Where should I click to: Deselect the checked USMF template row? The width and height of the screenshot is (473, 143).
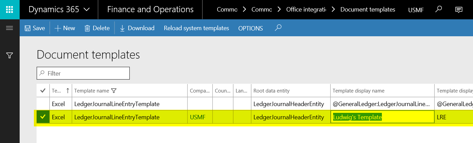tap(43, 117)
